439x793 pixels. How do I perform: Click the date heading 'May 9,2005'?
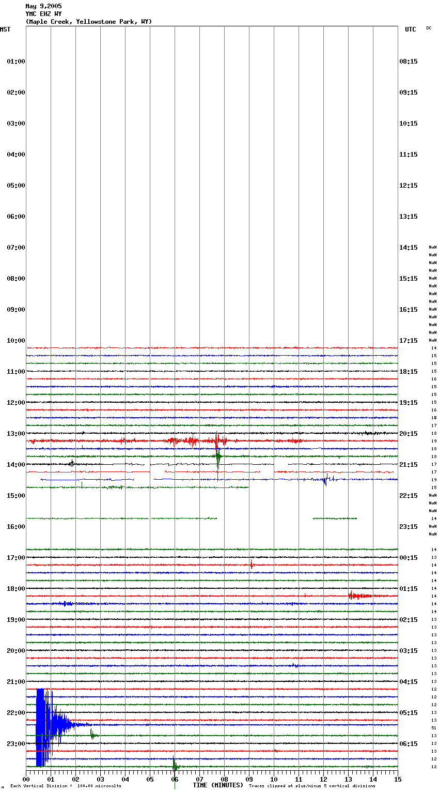43,6
